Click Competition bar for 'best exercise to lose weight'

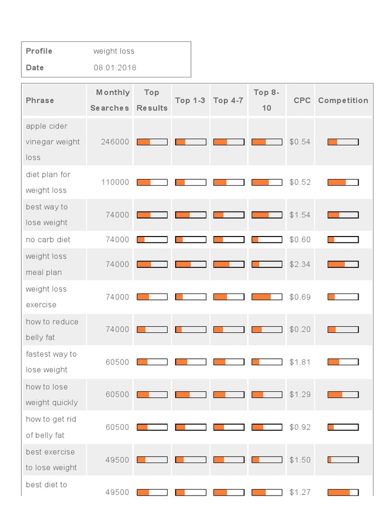tap(343, 460)
